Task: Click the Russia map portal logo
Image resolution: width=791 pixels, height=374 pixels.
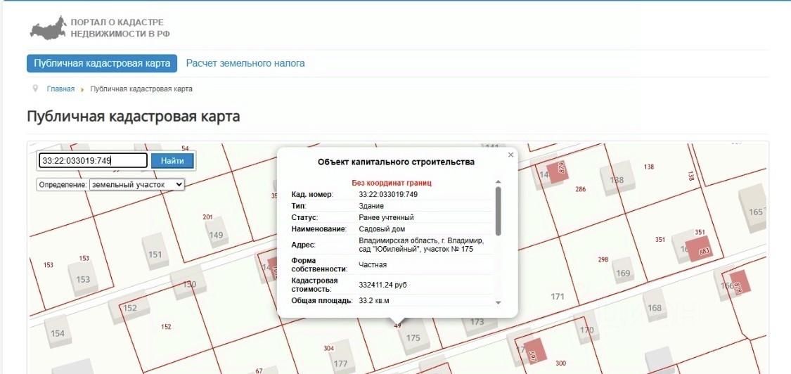Action: pyautogui.click(x=49, y=27)
